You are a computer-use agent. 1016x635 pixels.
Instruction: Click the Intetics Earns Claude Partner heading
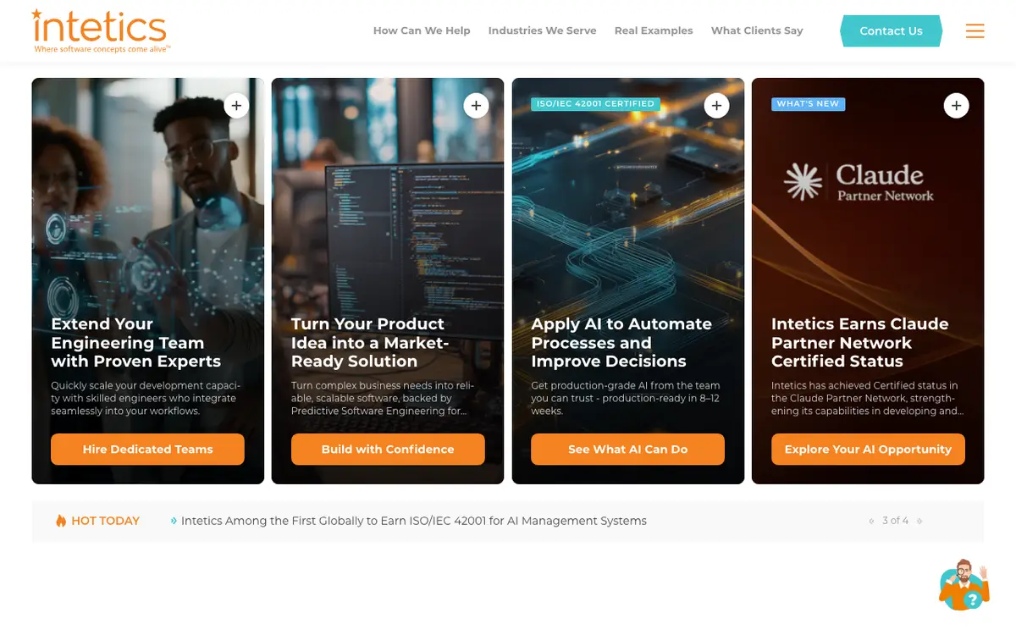coord(859,343)
